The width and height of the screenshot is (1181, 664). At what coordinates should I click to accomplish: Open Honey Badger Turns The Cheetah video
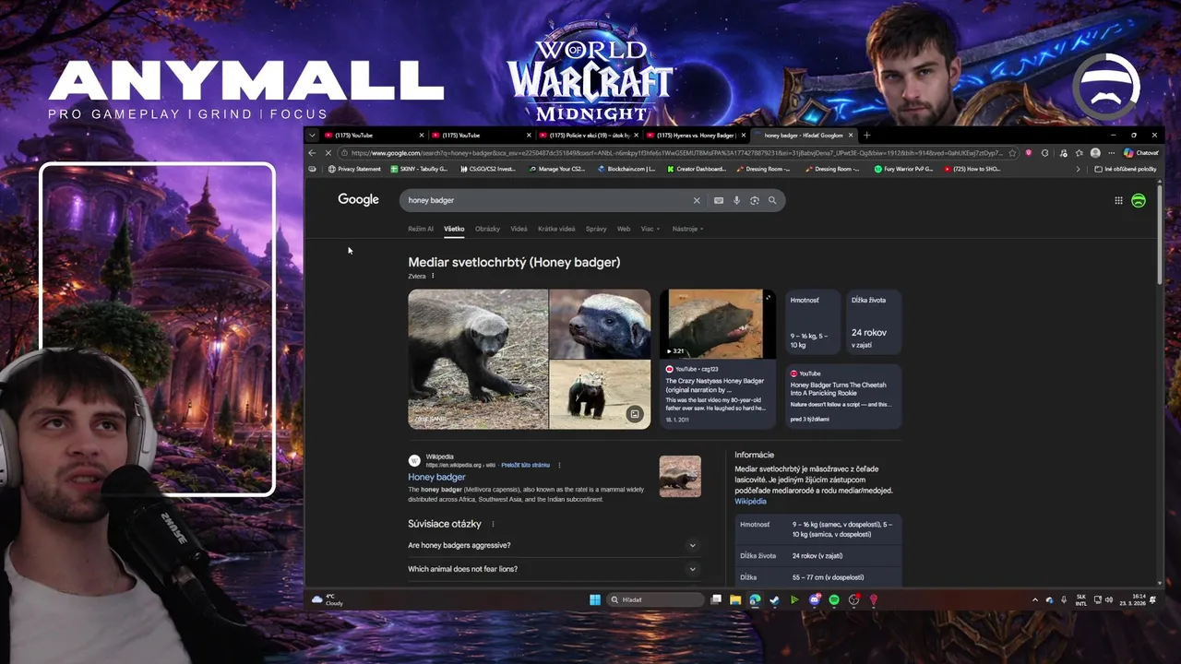[842, 397]
